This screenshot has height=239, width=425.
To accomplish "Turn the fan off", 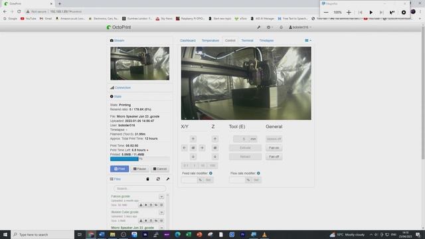I will coord(274,157).
